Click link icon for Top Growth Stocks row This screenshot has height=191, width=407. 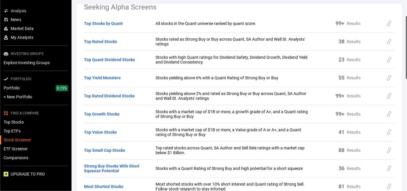coord(389,114)
